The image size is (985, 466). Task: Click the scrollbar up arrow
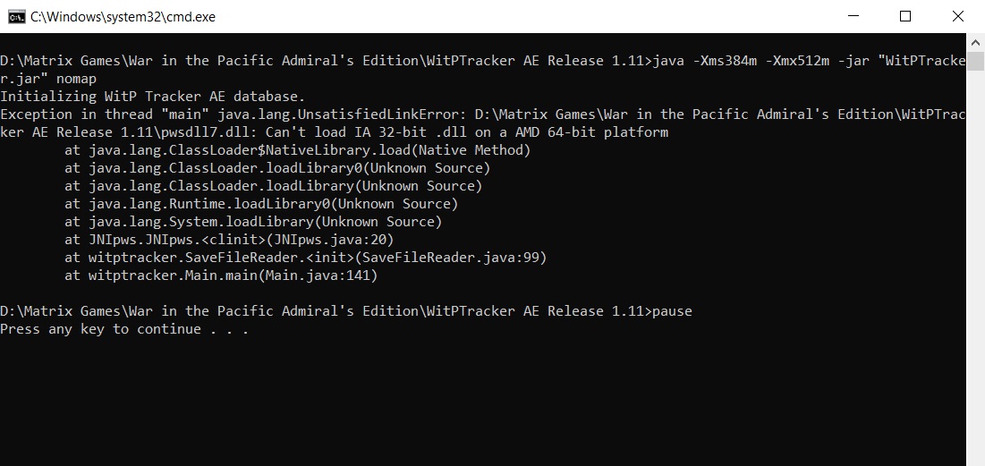(x=975, y=43)
